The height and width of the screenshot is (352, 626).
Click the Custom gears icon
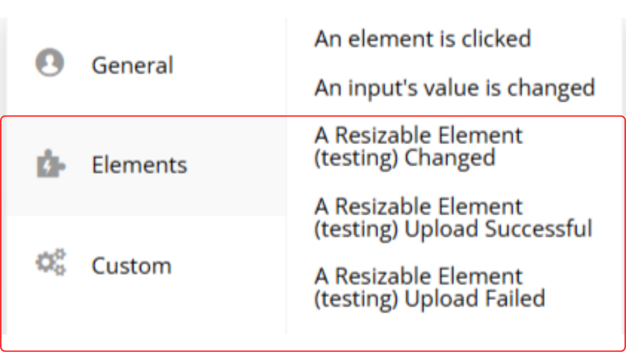51,262
